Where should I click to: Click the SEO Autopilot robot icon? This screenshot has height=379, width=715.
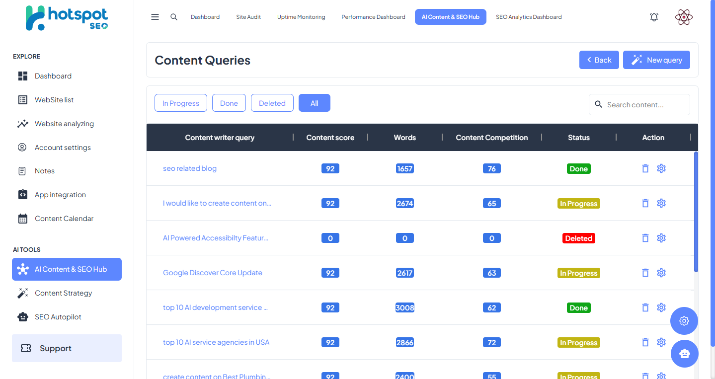[x=23, y=317]
